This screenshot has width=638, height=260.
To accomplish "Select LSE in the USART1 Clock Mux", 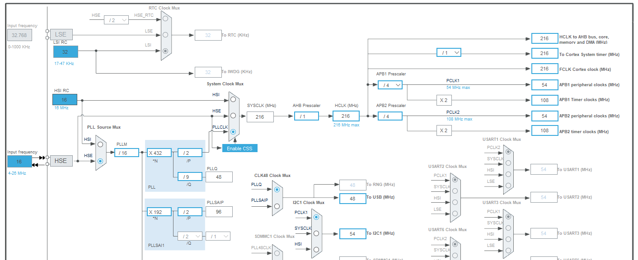I will [x=509, y=185].
